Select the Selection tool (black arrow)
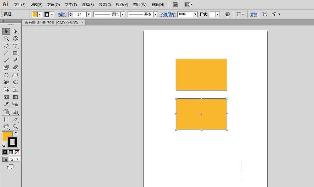Screen dimensions: 314x187 click(x=6, y=31)
